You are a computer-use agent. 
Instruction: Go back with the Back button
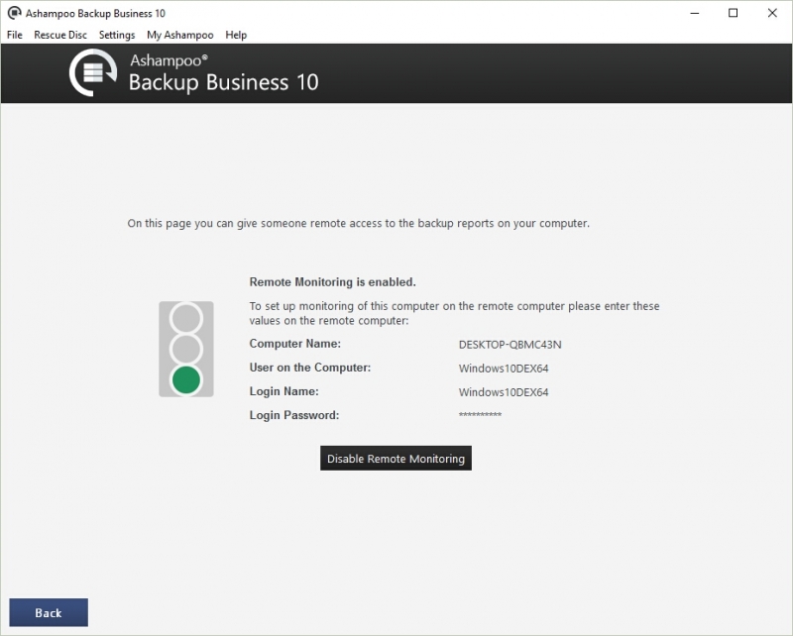(x=49, y=613)
